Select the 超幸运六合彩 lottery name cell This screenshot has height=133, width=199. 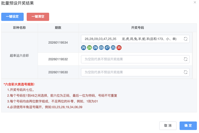click(x=19, y=56)
